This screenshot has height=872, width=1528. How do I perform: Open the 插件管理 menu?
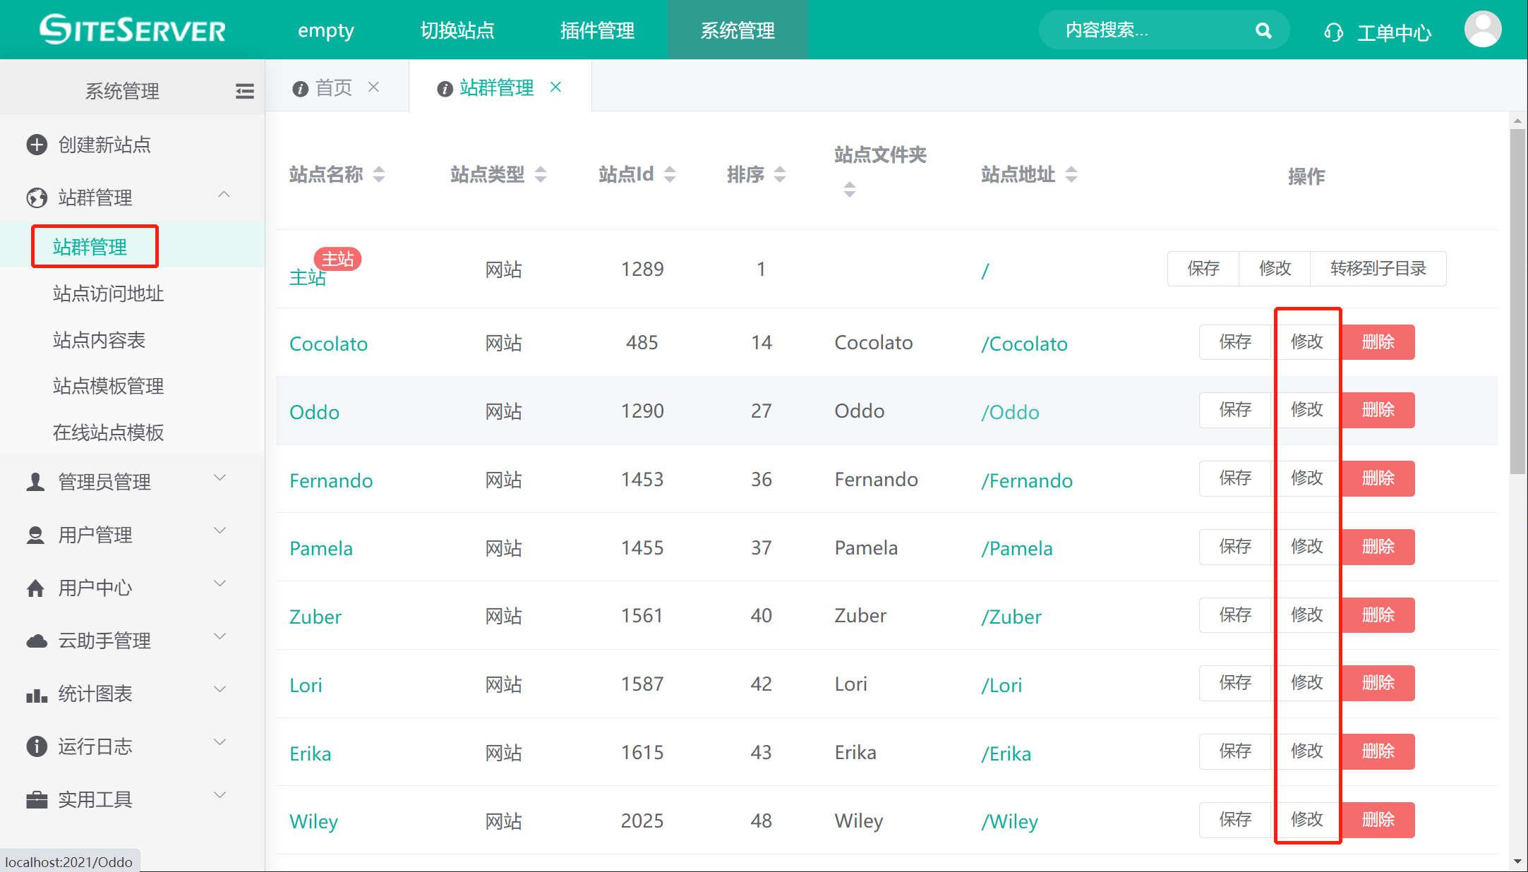coord(596,30)
